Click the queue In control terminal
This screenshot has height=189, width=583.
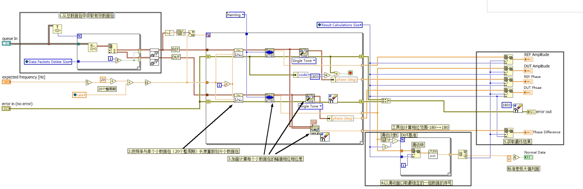click(x=6, y=44)
